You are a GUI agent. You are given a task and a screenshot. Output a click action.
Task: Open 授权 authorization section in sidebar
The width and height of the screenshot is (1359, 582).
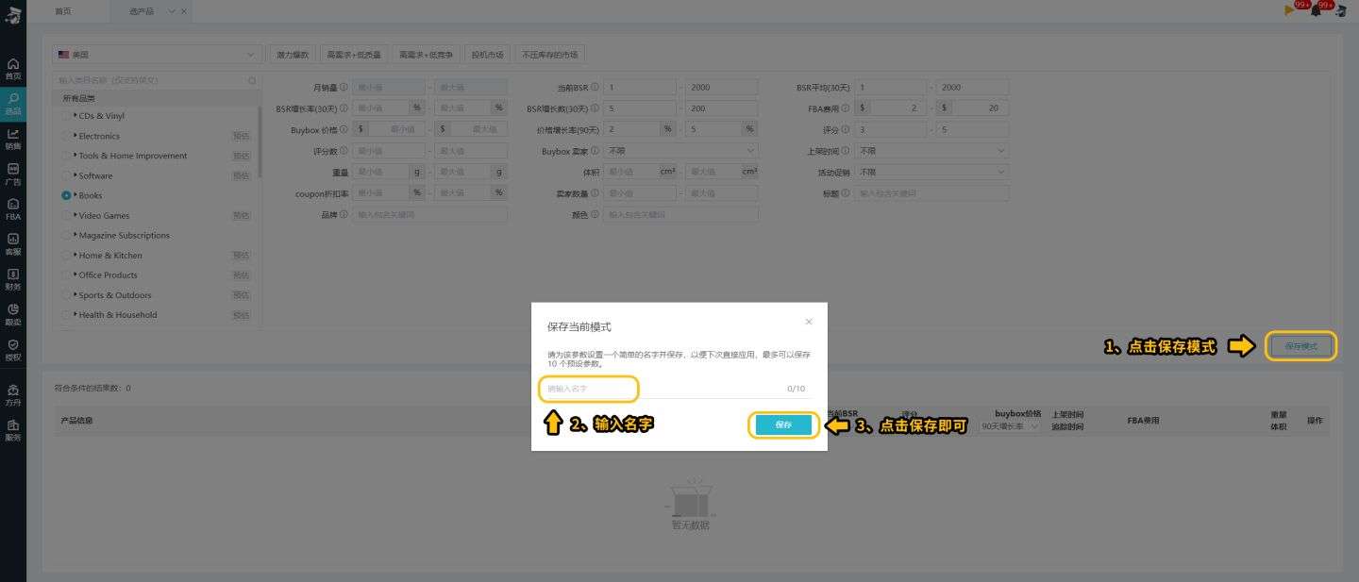12,350
